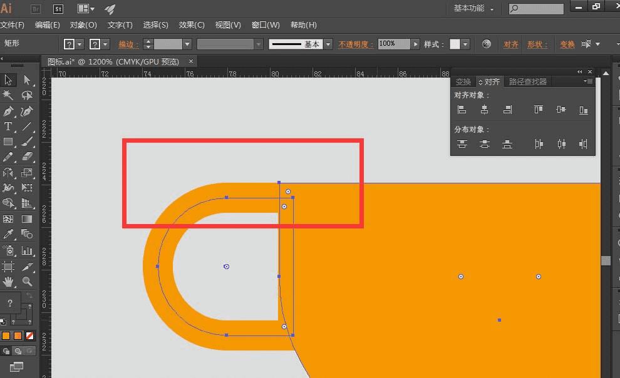
Task: Open the brush definition 基本 dropdown
Action: 328,44
